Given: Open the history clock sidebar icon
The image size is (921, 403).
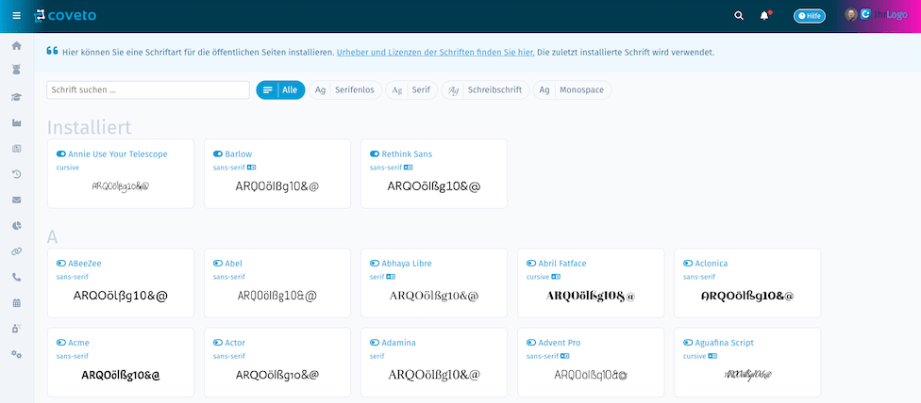Looking at the screenshot, I should click(16, 174).
